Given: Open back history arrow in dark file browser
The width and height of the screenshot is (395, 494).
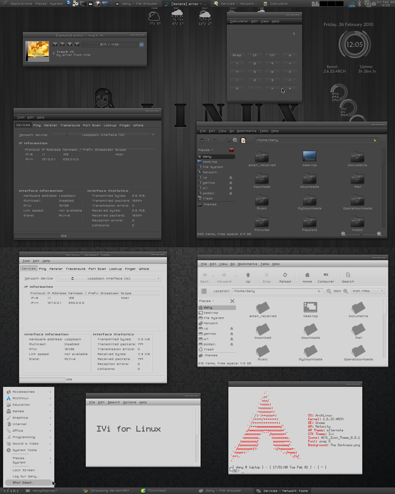Looking at the screenshot, I should click(208, 140).
